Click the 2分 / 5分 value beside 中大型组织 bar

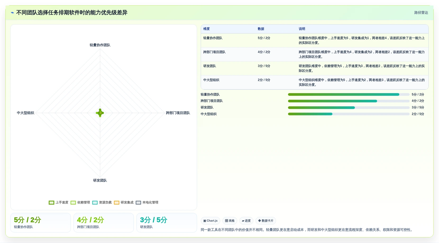tap(418, 114)
